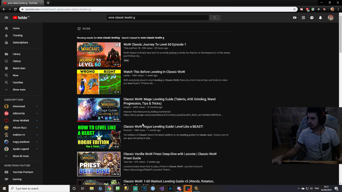Open Classic WoW Mage Leveling Guide title
Viewport: 342px width, 192px height.
click(169, 101)
